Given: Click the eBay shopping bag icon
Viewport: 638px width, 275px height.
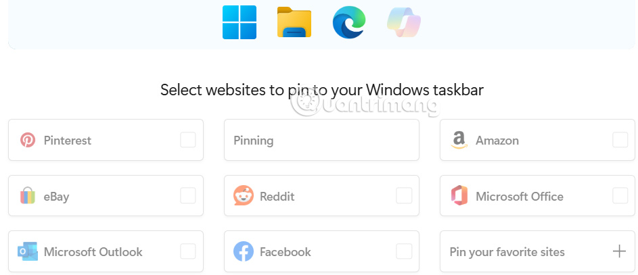Looking at the screenshot, I should coord(28,197).
